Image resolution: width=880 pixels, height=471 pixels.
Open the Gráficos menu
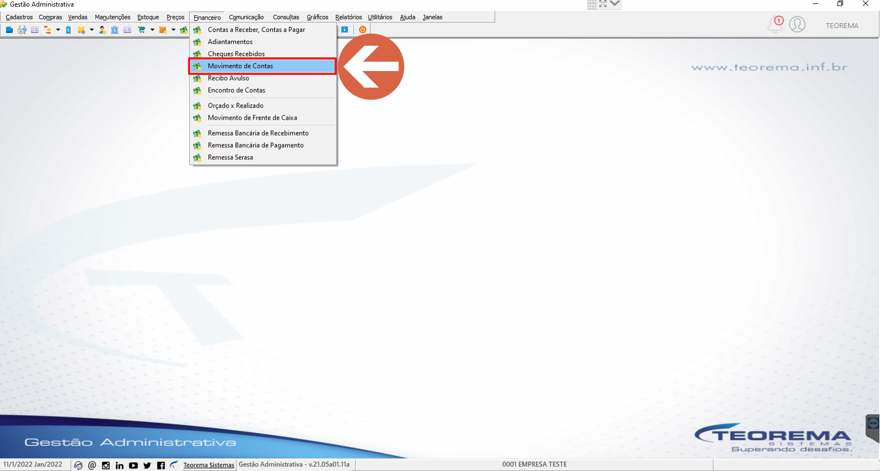tap(317, 17)
